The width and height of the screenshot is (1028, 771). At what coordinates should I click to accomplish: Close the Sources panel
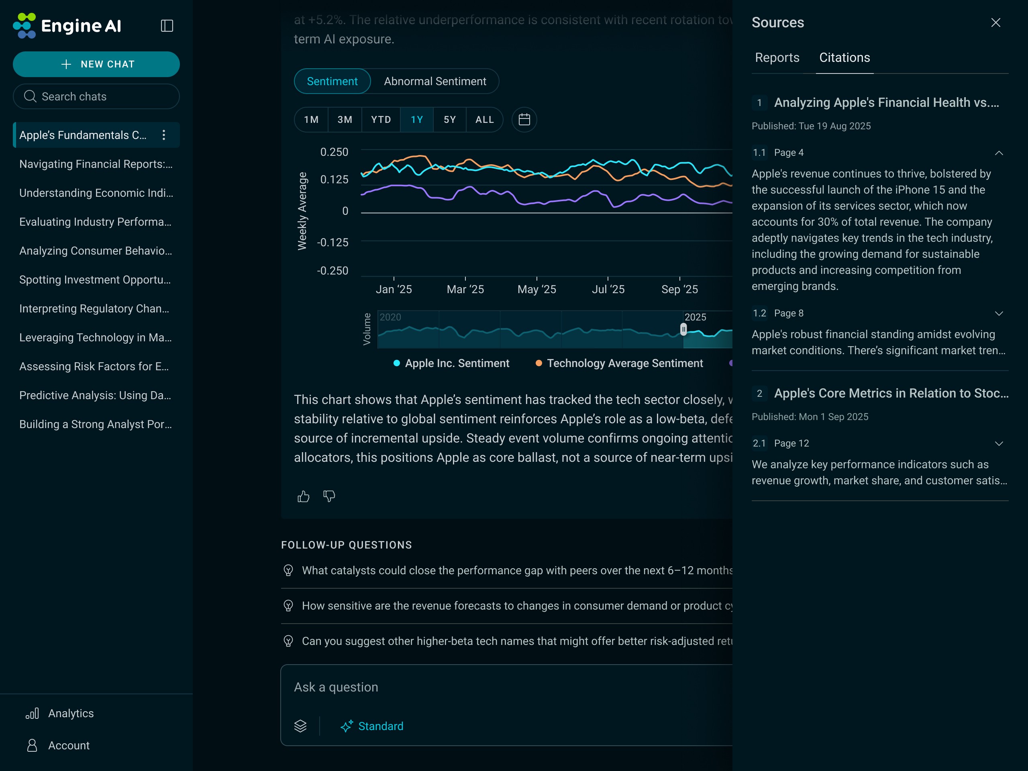[x=995, y=23]
